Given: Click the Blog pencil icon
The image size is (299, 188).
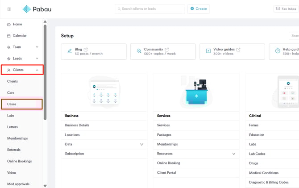Looking at the screenshot, I should click(x=70, y=51).
